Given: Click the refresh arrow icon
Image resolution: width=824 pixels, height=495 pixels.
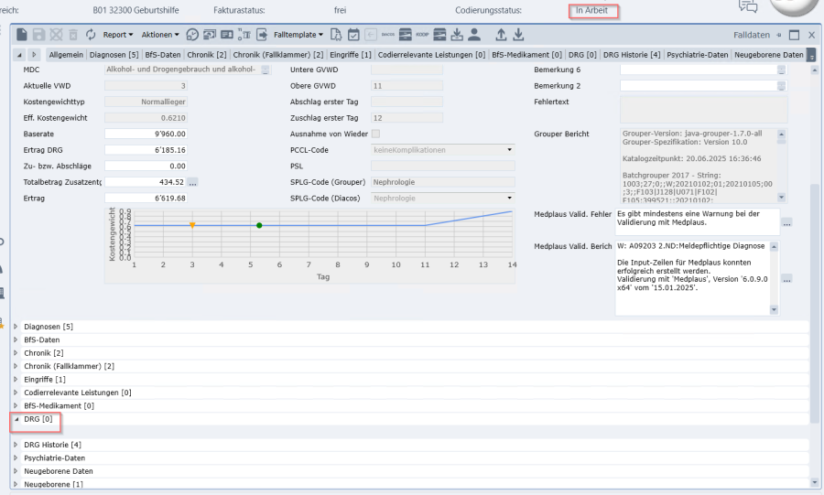Looking at the screenshot, I should tap(91, 35).
